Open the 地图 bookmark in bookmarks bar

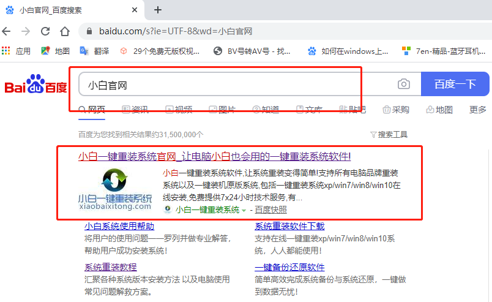(x=55, y=51)
